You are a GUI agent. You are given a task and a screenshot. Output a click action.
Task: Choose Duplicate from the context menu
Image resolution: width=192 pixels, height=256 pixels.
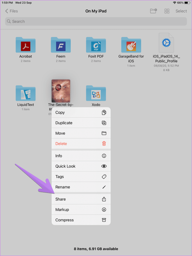81,123
